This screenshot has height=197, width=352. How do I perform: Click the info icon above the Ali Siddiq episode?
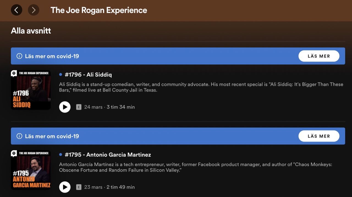19,56
